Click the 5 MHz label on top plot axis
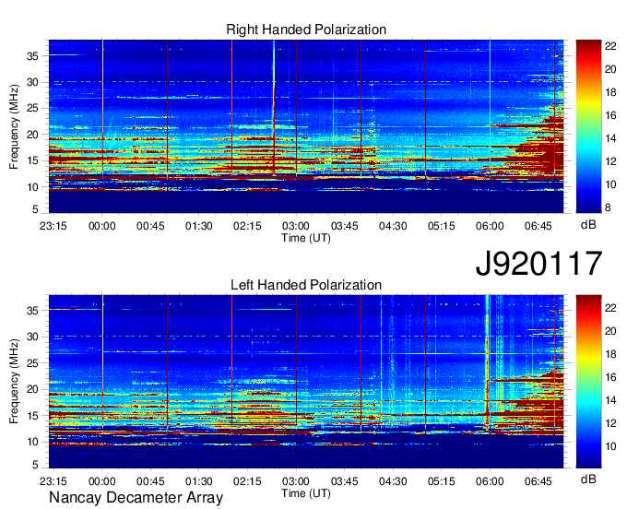The height and width of the screenshot is (509, 627). (35, 208)
